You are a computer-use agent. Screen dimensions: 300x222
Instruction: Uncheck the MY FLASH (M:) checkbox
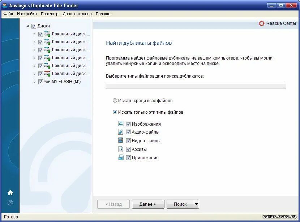tap(40, 82)
